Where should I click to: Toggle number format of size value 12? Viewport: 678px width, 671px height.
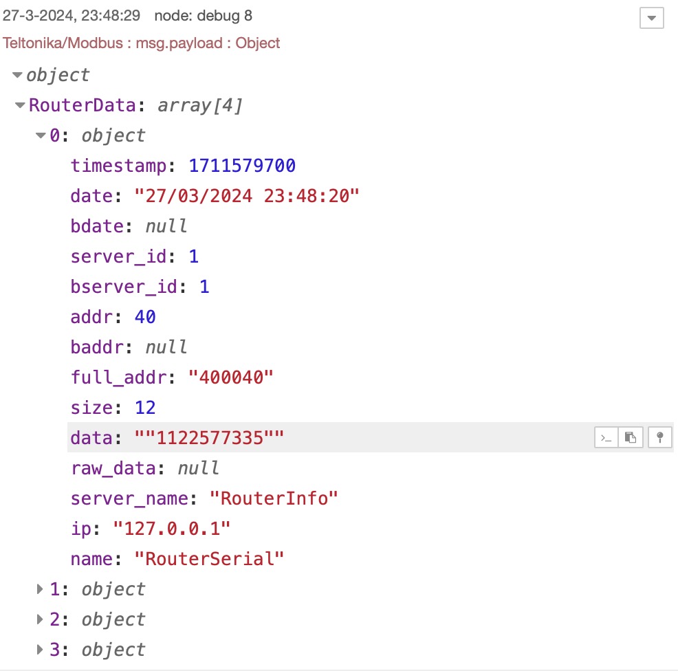[x=145, y=408]
